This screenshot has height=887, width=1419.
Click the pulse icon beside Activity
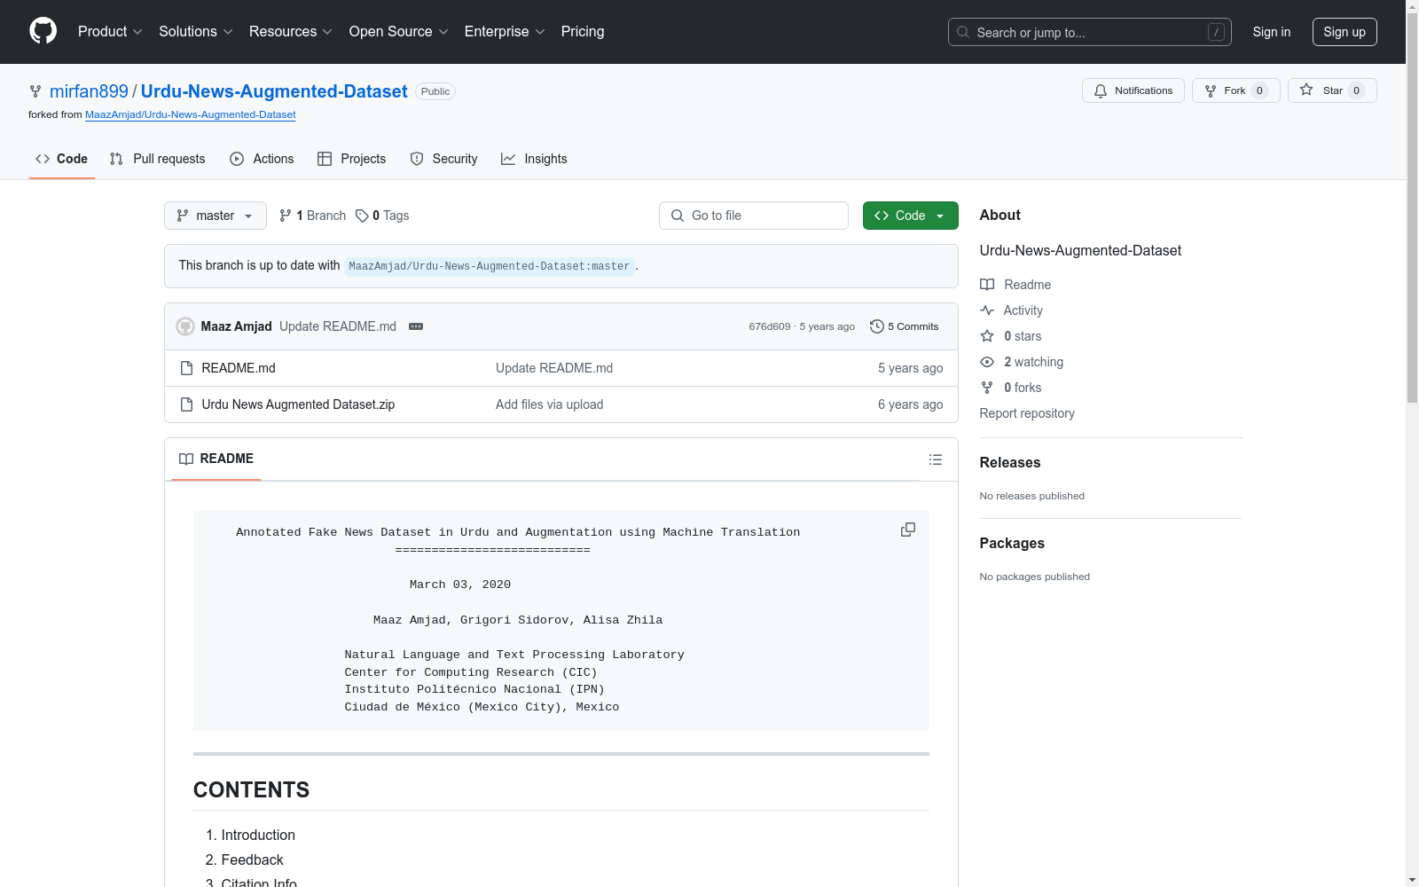(987, 310)
